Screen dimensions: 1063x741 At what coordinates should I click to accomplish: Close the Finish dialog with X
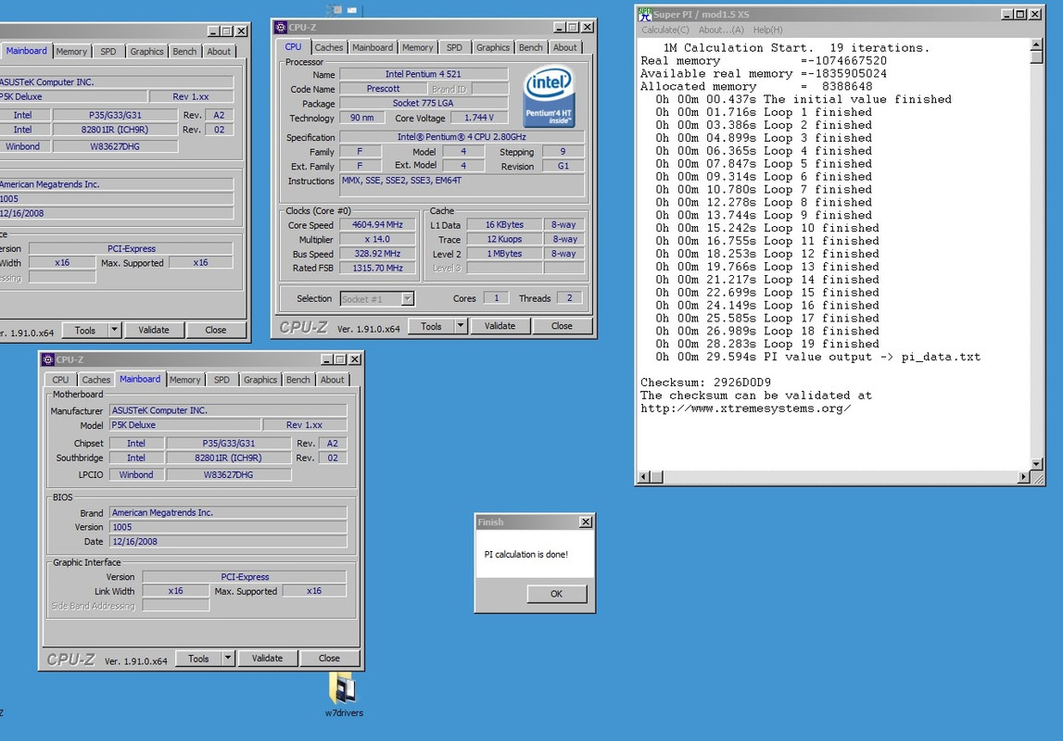tap(586, 521)
